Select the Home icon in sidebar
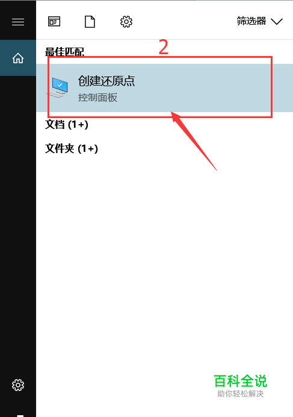Screen dimensions: 293x417 click(x=18, y=58)
